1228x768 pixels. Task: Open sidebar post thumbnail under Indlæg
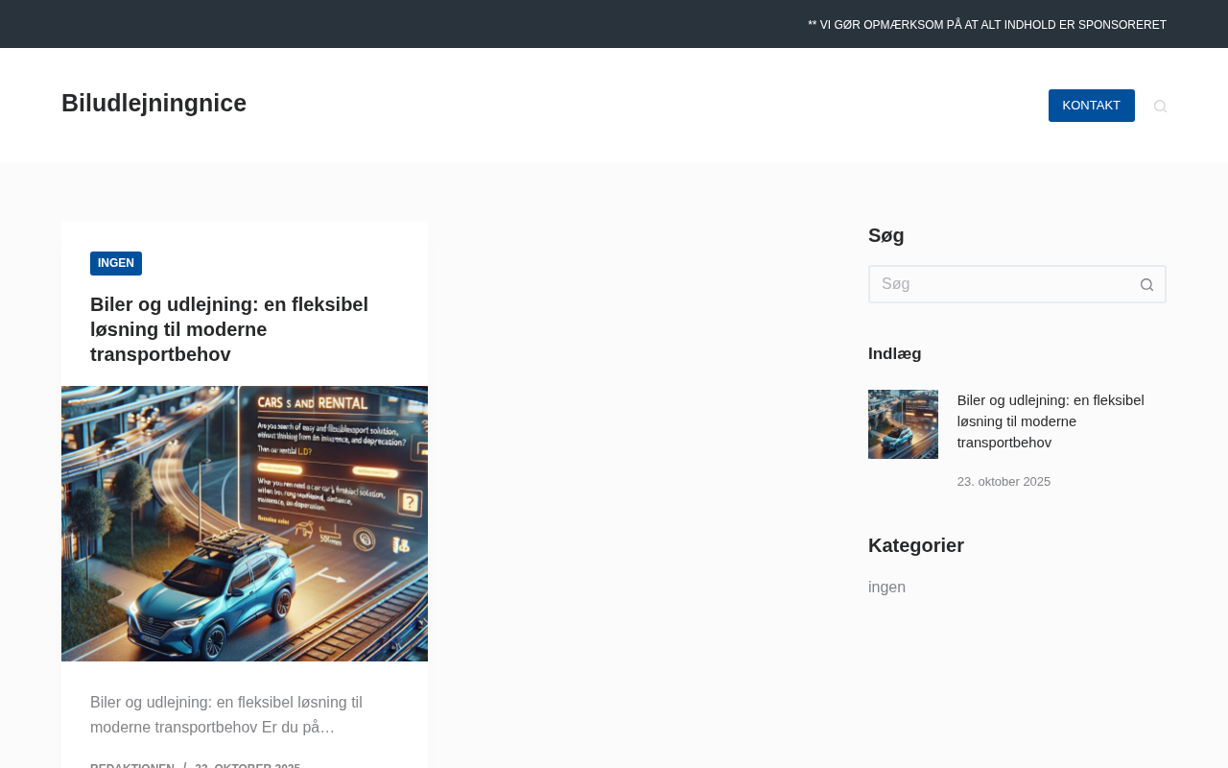[903, 424]
